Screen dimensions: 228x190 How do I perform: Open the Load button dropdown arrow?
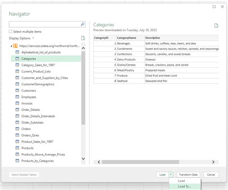click(171, 175)
